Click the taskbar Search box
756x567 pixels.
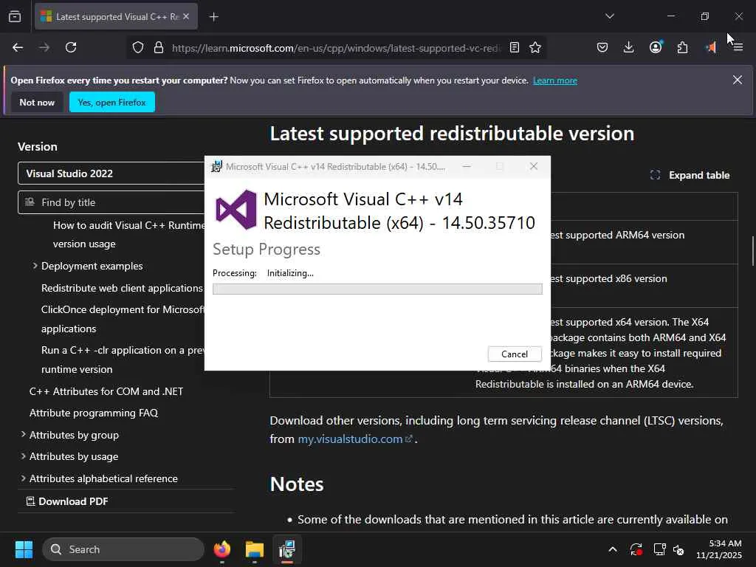[x=123, y=549]
